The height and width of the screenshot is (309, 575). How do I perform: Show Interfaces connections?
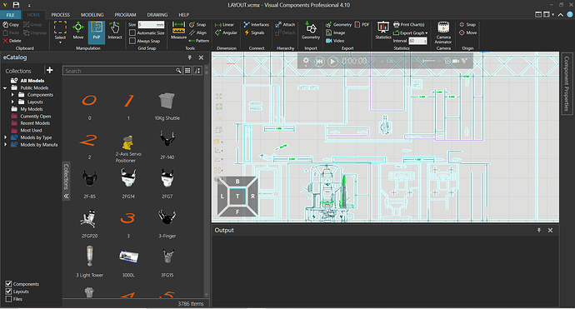point(256,24)
